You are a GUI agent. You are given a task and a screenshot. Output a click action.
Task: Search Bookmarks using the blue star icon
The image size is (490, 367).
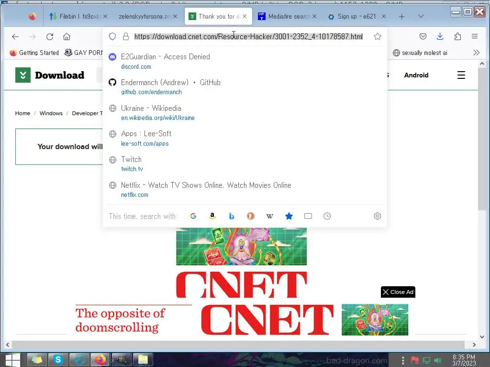[x=289, y=216]
